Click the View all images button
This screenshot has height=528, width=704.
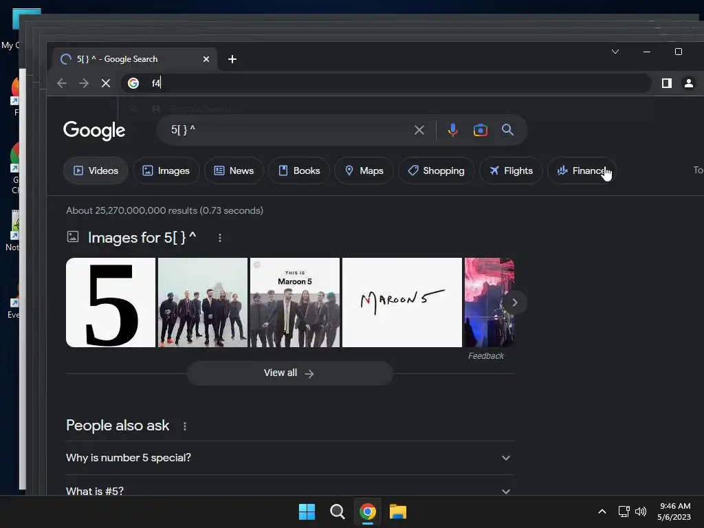pos(289,373)
